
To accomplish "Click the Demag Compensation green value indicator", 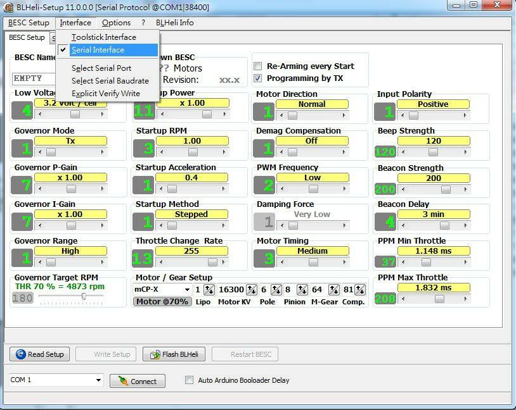I will [x=264, y=148].
